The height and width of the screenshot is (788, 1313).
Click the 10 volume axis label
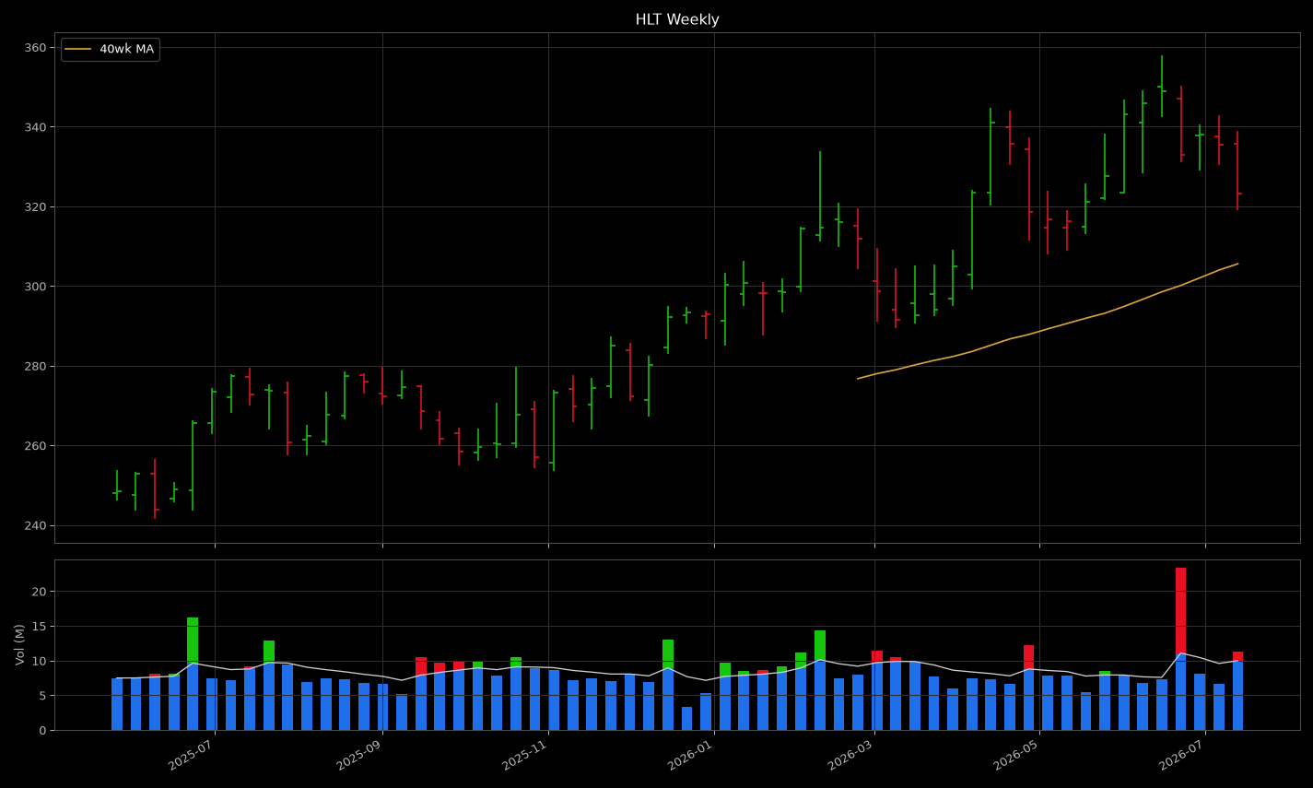[40, 662]
